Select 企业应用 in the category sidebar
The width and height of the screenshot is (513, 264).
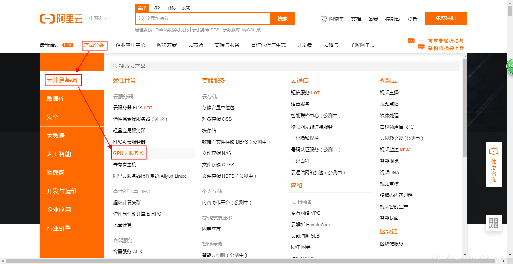point(72,210)
